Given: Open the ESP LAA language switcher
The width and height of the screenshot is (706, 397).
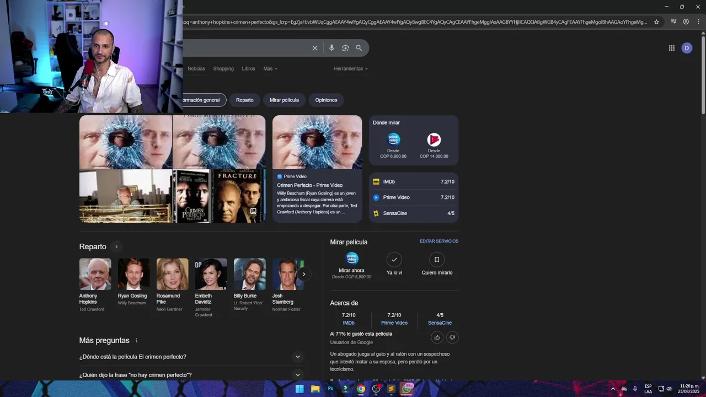Looking at the screenshot, I should point(648,389).
